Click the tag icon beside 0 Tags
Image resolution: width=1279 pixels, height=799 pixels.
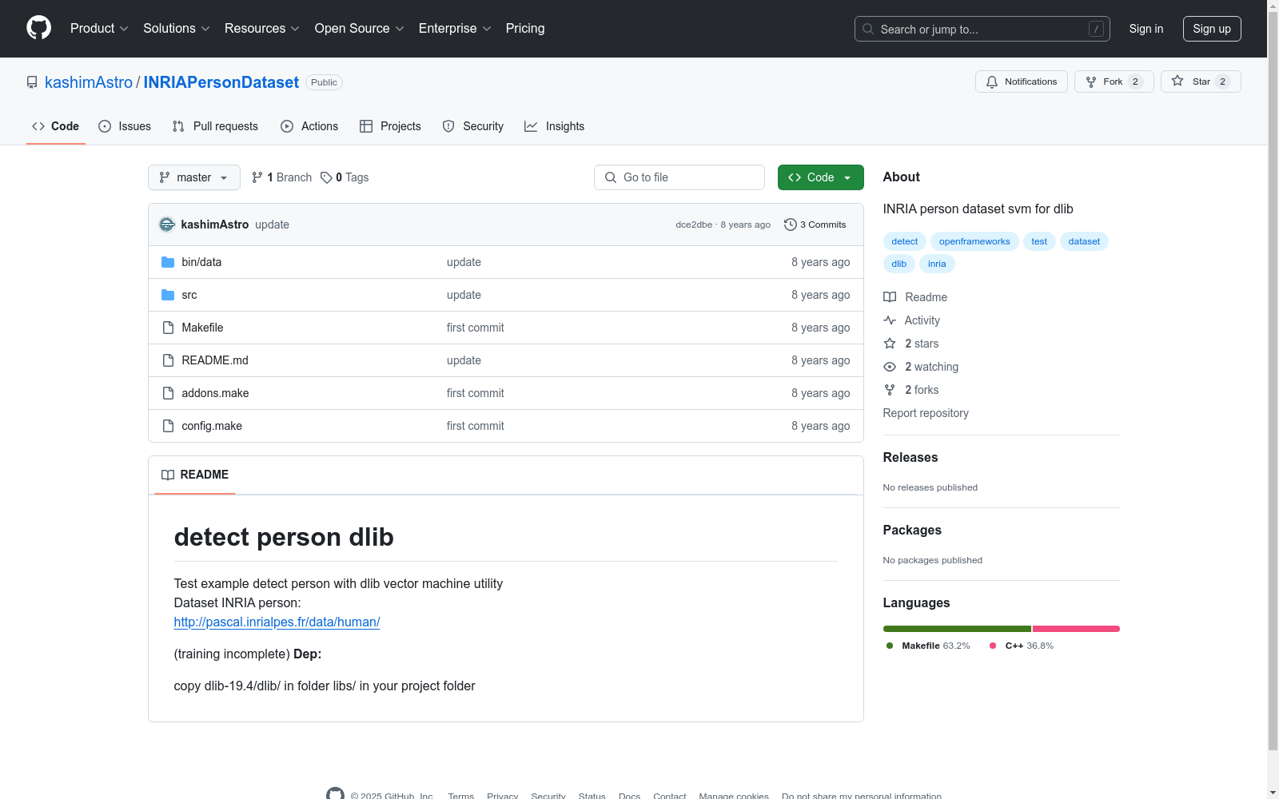326,177
